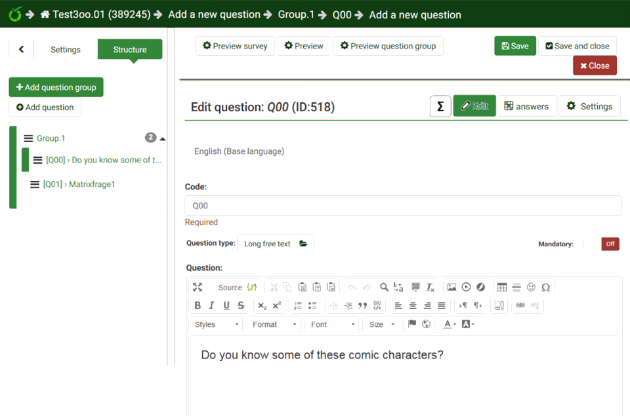Set the language globe option

427,324
